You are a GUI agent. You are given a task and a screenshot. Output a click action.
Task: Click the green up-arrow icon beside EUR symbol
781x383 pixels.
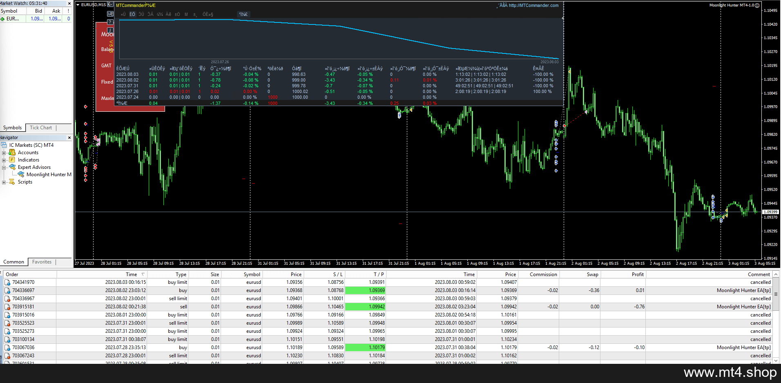2,19
